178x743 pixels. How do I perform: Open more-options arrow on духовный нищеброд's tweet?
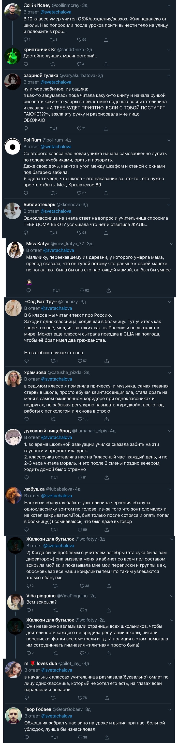pyautogui.click(x=170, y=431)
